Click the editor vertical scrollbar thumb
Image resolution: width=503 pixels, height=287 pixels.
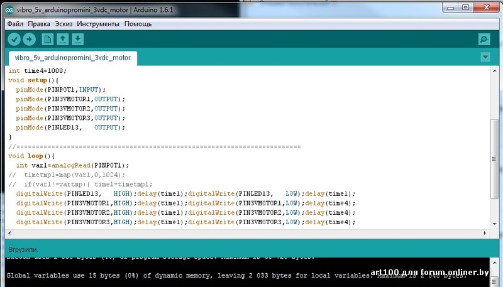coord(494,159)
